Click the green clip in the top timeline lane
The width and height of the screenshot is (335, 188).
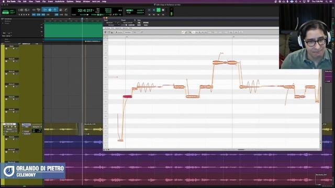[x=73, y=30]
